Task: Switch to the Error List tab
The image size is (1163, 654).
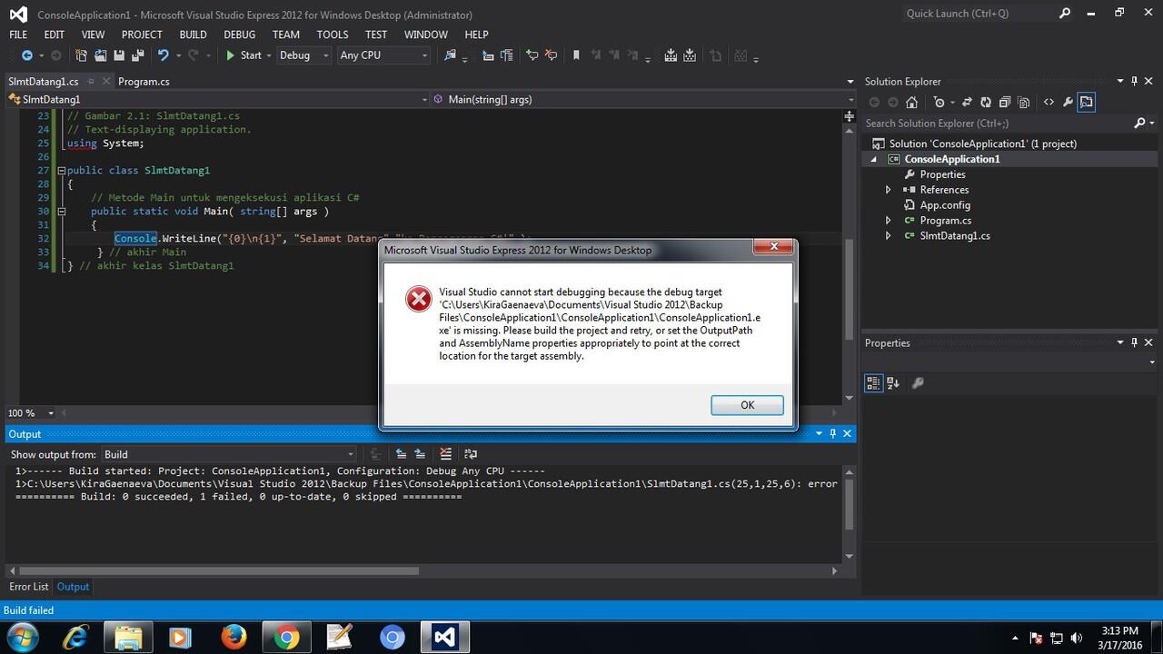Action: click(29, 587)
